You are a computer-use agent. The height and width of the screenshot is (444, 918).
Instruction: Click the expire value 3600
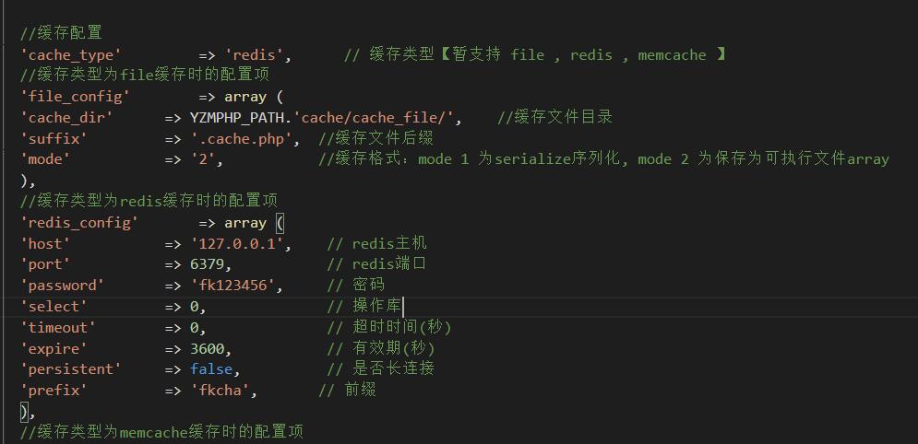click(x=208, y=349)
